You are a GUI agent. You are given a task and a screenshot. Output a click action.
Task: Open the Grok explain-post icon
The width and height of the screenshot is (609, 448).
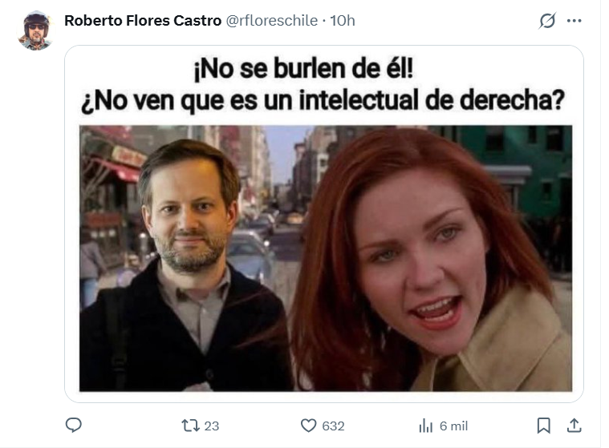point(547,21)
